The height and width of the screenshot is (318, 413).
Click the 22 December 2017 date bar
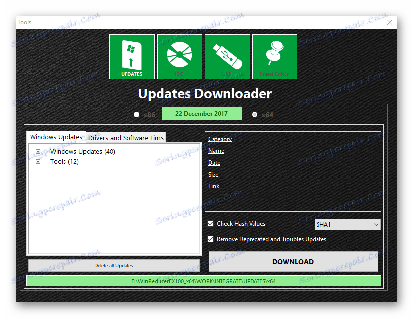point(202,113)
